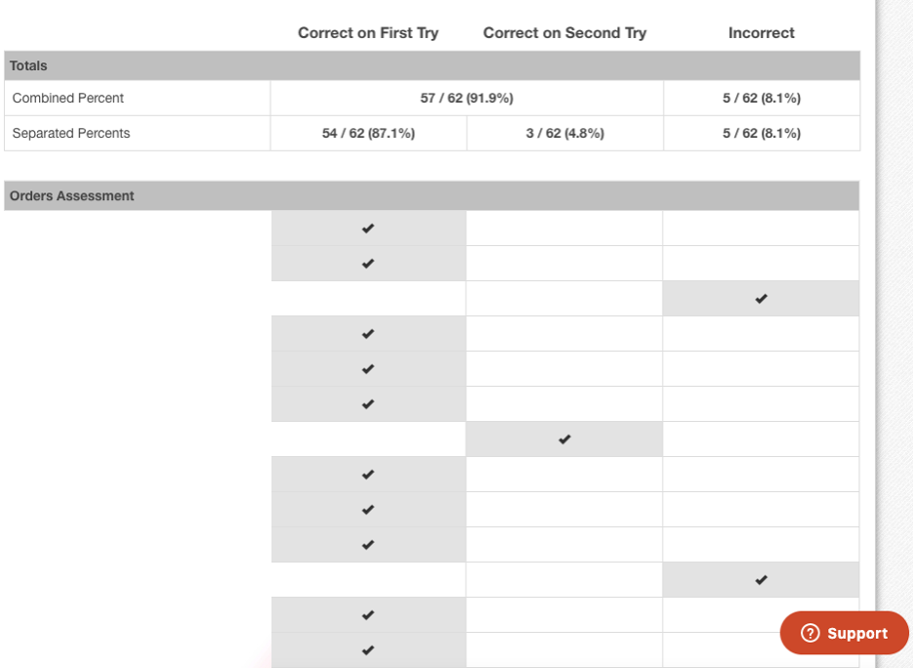Viewport: 914px width, 668px height.
Task: Click the Orders Assessment section header
Action: click(72, 195)
